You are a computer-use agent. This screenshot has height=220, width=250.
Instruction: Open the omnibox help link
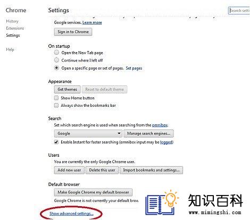pyautogui.click(x=160, y=125)
